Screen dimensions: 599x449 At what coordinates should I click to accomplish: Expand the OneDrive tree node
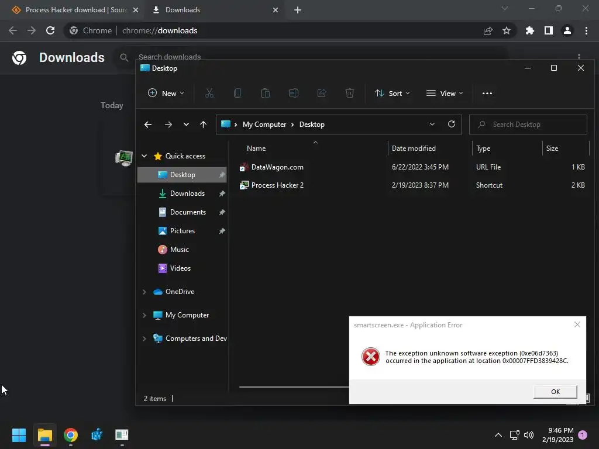pos(144,292)
